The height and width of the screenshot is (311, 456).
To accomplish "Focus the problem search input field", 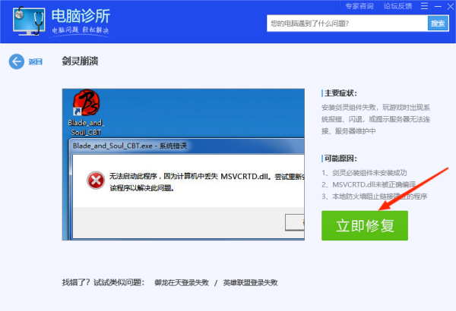I will point(347,24).
